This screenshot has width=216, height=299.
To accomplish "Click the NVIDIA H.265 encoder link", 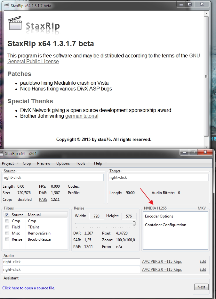I will pos(155,208).
